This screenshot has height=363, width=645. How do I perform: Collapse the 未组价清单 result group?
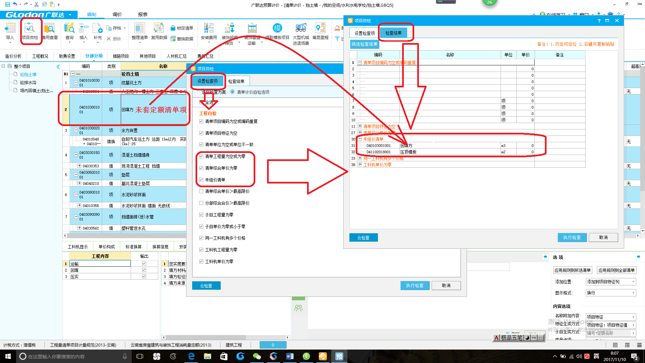coord(360,139)
